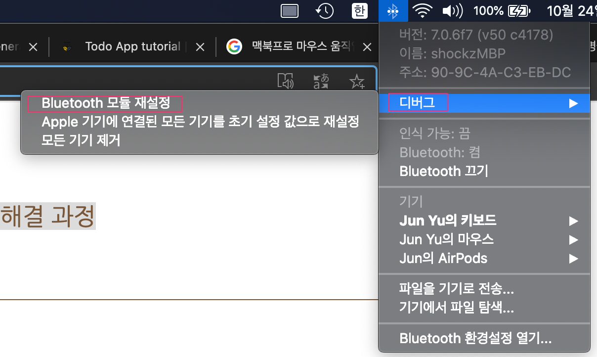Click the Korean input source icon
Image resolution: width=597 pixels, height=357 pixels.
pos(360,11)
